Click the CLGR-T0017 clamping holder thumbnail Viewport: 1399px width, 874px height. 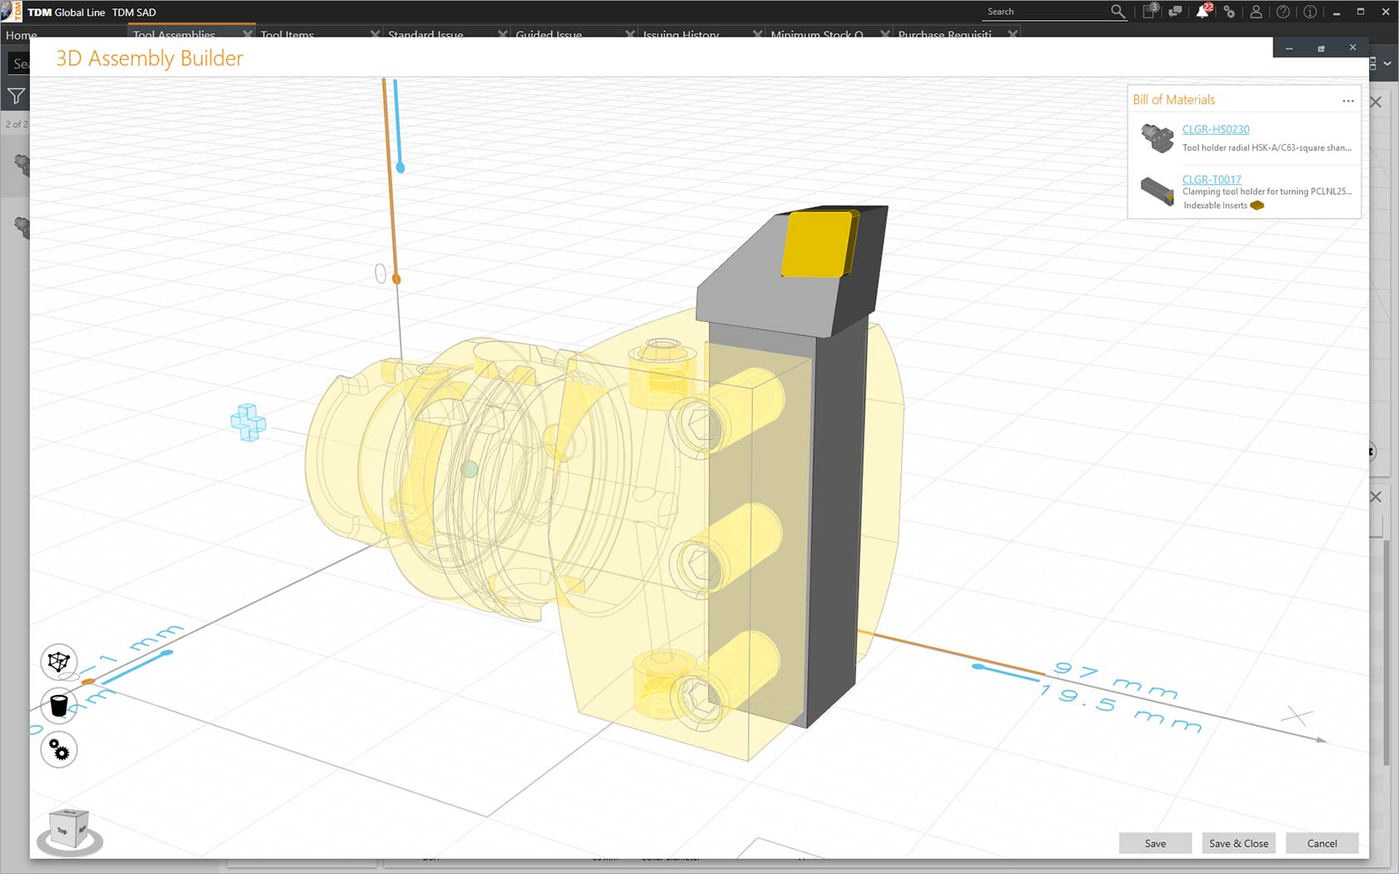click(x=1157, y=191)
